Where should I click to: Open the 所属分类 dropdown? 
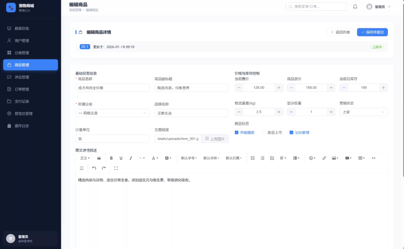112,113
